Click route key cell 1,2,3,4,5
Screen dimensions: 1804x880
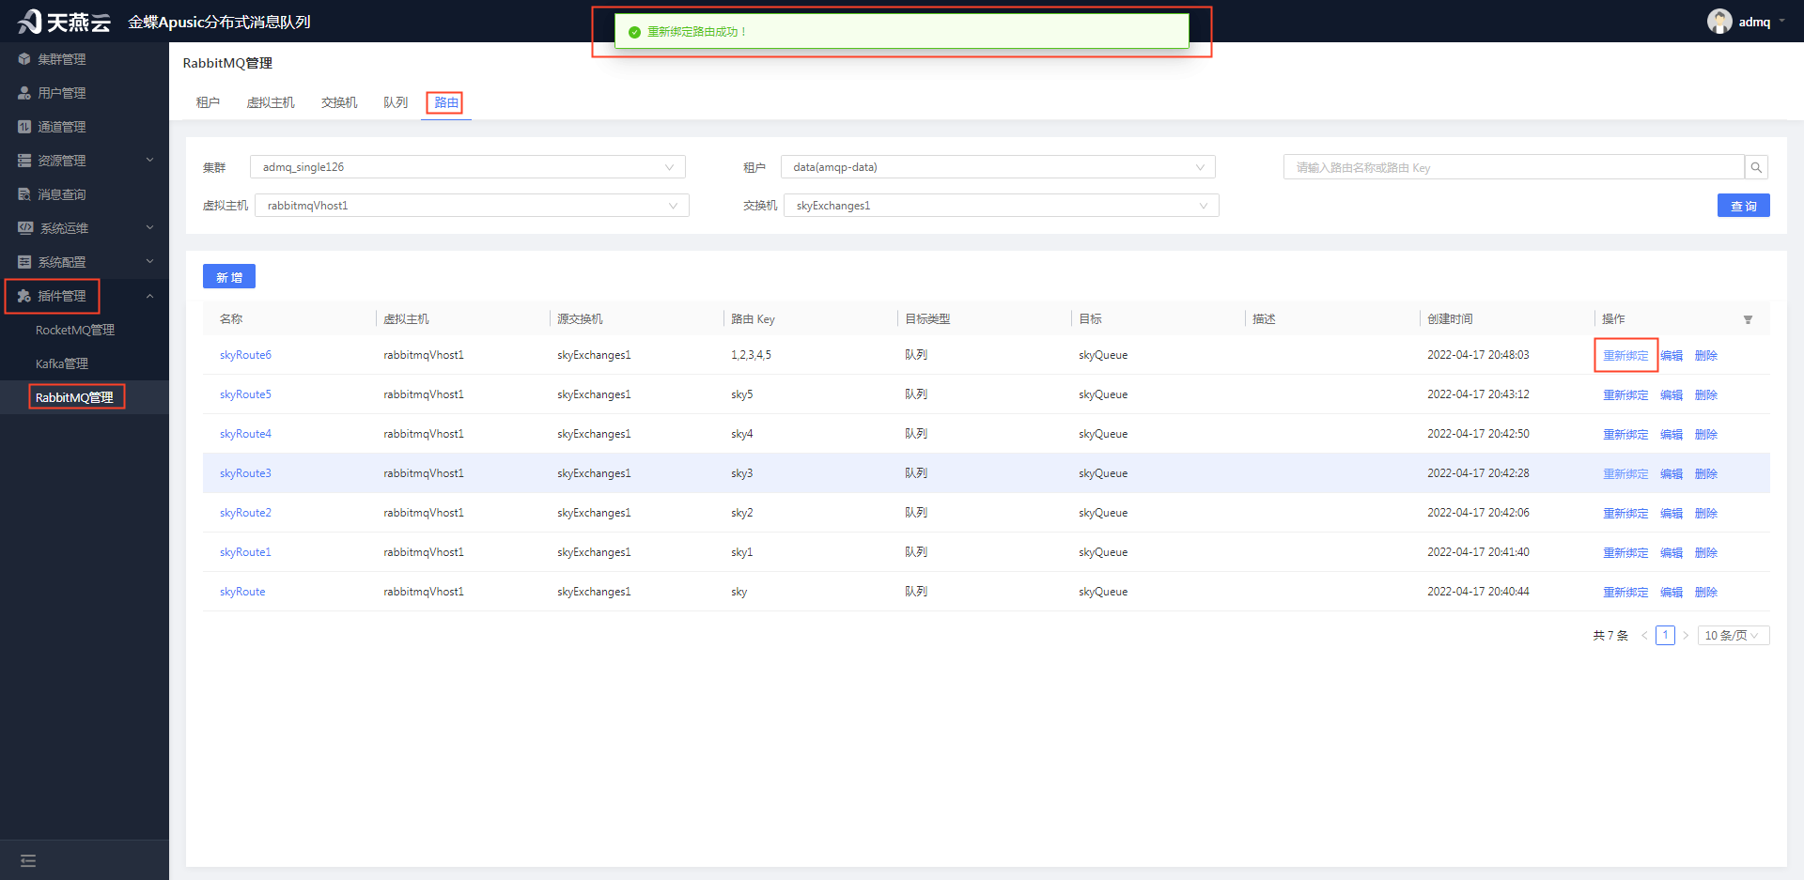pyautogui.click(x=751, y=355)
